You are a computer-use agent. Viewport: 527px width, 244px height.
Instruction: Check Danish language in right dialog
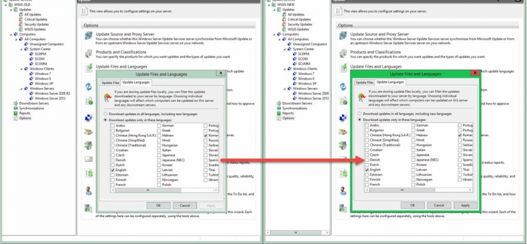(367, 160)
